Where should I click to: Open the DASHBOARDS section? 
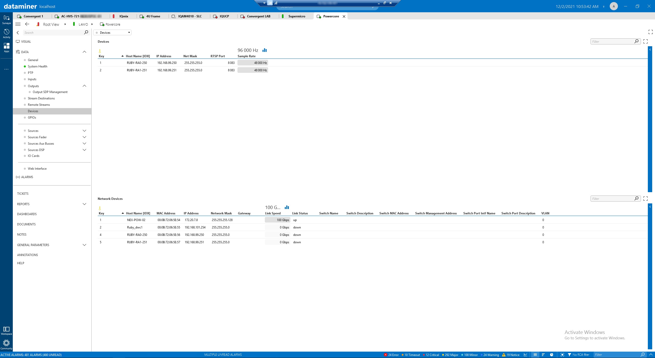click(27, 214)
